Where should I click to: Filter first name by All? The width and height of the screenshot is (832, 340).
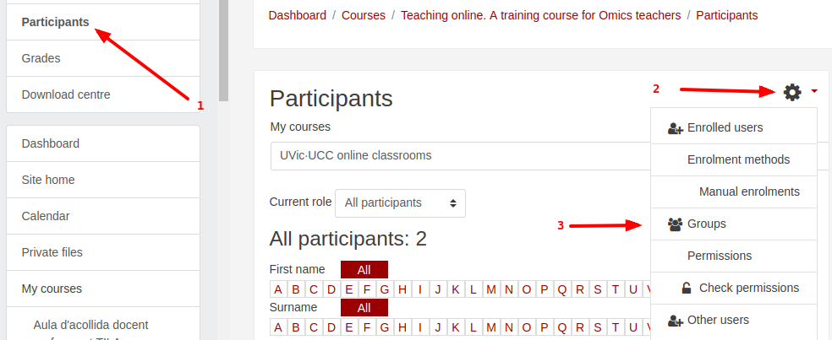[364, 270]
